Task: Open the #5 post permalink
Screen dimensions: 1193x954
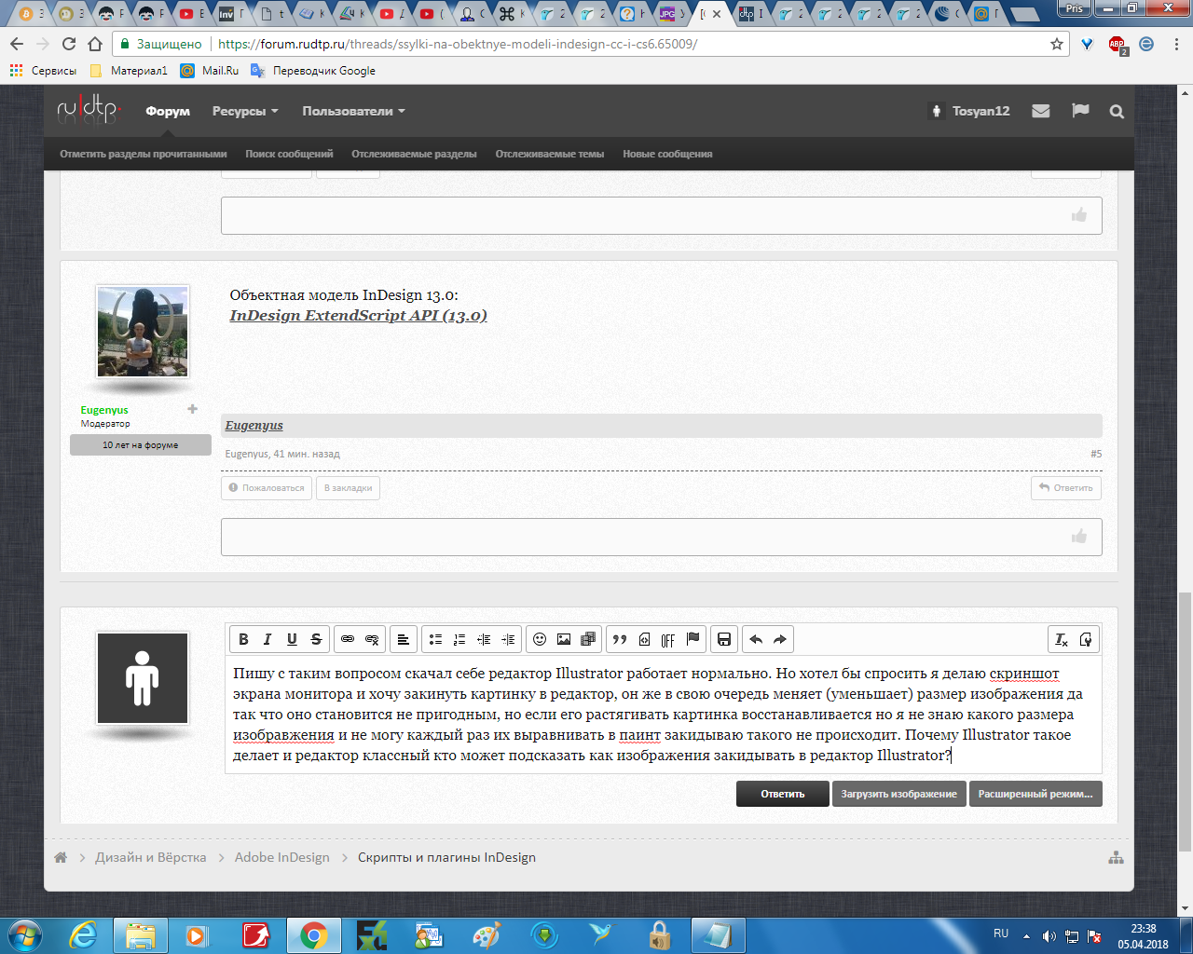Action: [1096, 454]
